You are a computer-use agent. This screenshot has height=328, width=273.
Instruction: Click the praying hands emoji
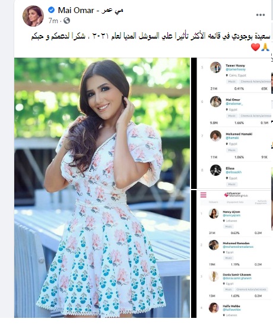tap(265, 47)
